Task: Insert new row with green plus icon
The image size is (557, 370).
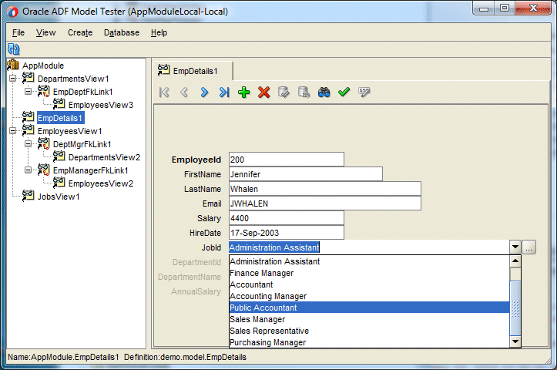Action: [244, 92]
